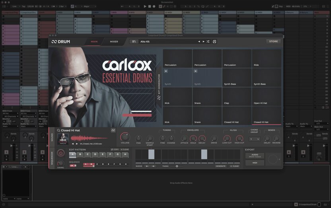Screen dimensions: 331x208
Task: Click the ATTACK envelope knob
Action: pyautogui.click(x=184, y=138)
